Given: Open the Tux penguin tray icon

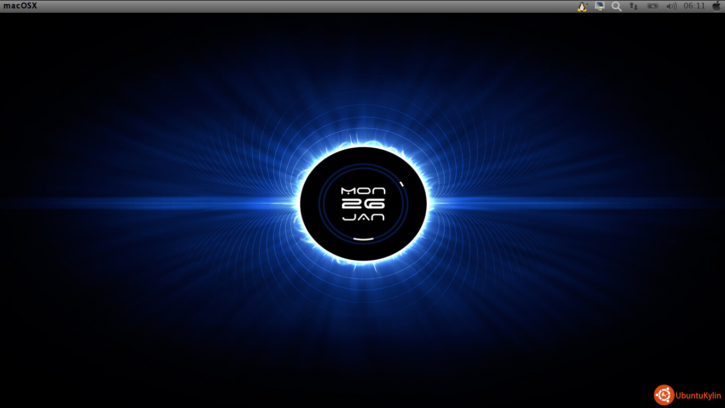Looking at the screenshot, I should [582, 6].
